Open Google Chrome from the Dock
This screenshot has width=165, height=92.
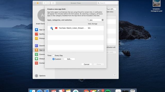pos(86,91)
